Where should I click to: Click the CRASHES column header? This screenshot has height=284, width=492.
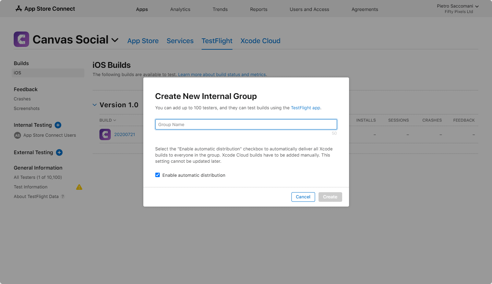(x=432, y=120)
